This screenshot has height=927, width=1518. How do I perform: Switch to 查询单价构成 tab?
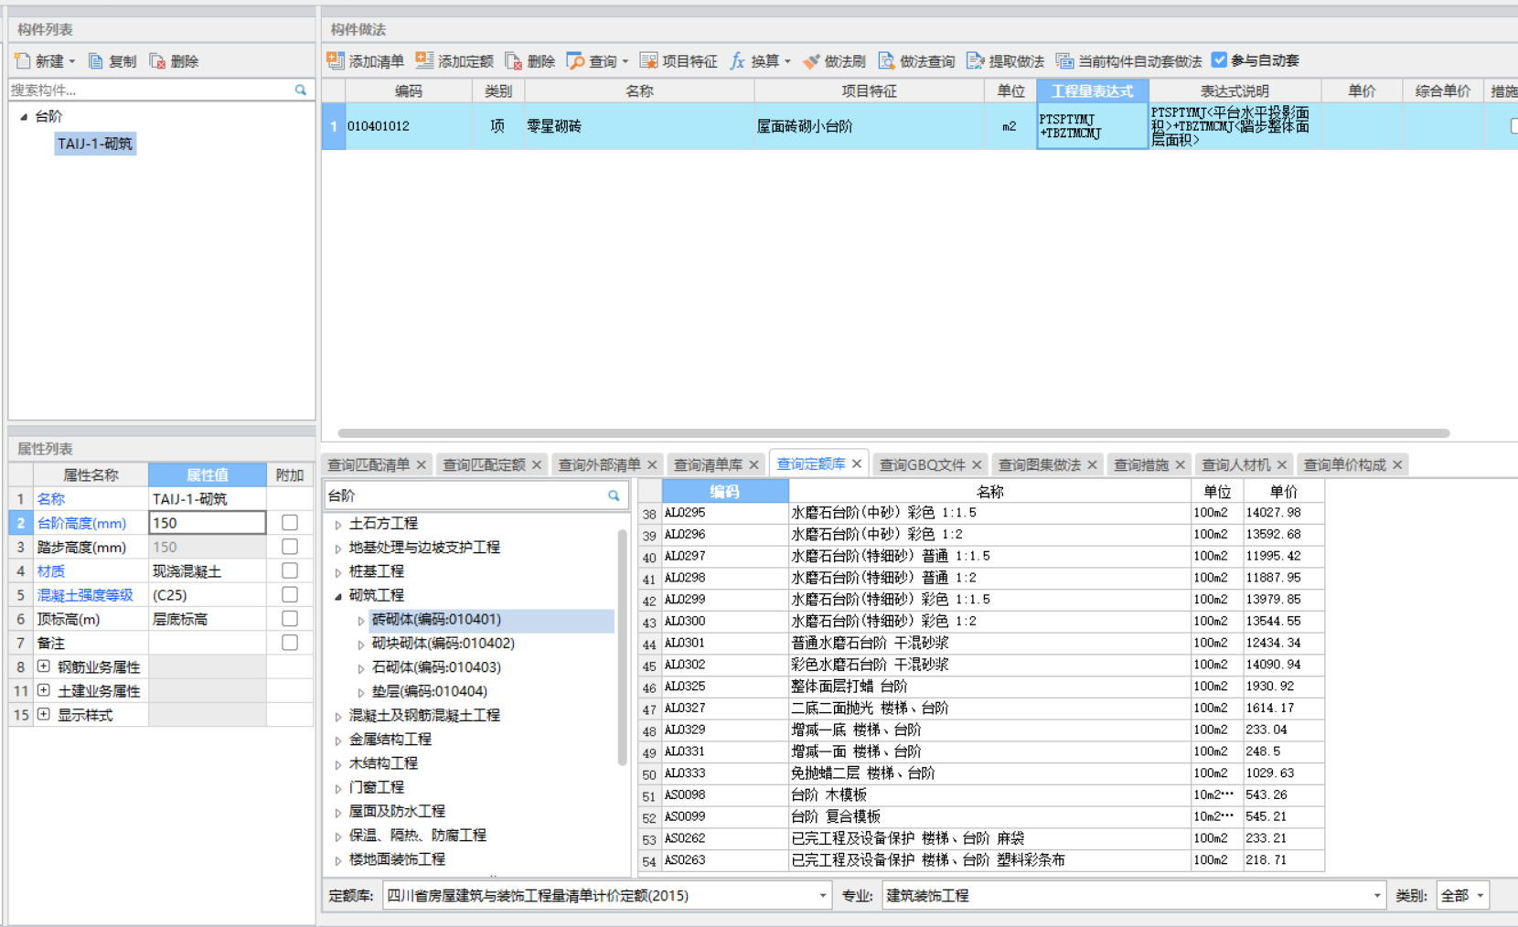pos(1344,464)
